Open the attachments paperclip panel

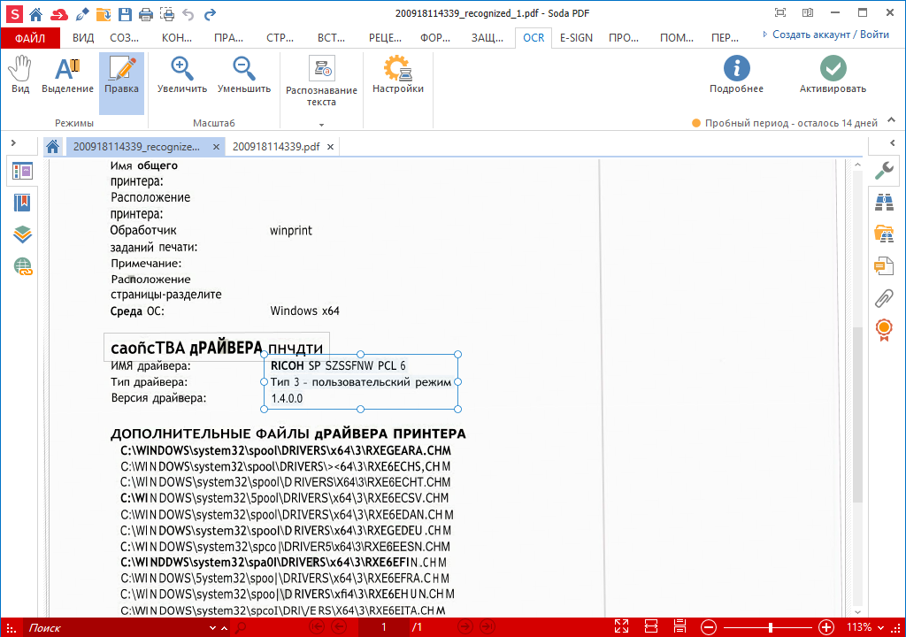coord(883,297)
